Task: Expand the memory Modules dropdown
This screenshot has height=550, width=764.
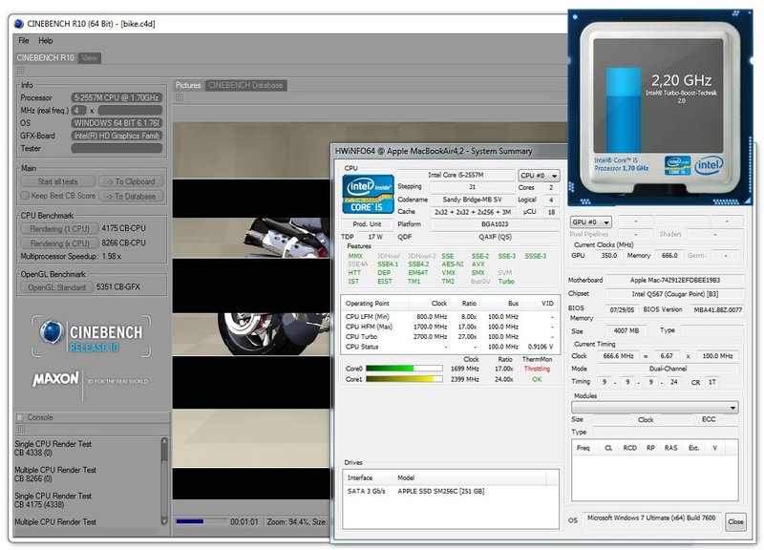Action: coord(655,408)
